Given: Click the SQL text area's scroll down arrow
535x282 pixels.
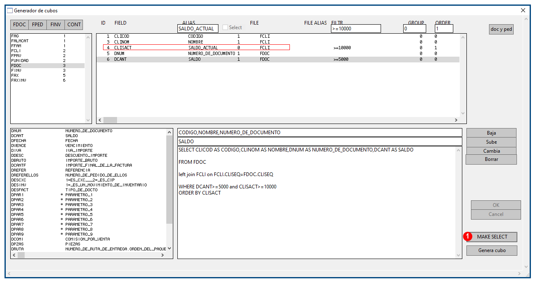Looking at the screenshot, I should (459, 255).
